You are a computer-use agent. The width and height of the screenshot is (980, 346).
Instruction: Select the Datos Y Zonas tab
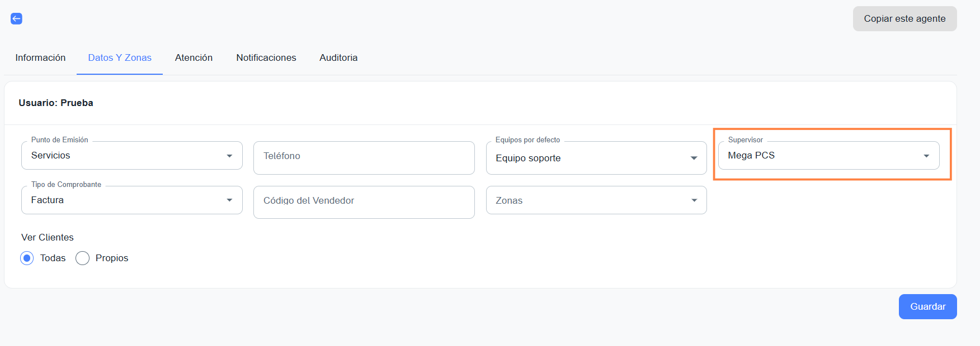point(120,57)
